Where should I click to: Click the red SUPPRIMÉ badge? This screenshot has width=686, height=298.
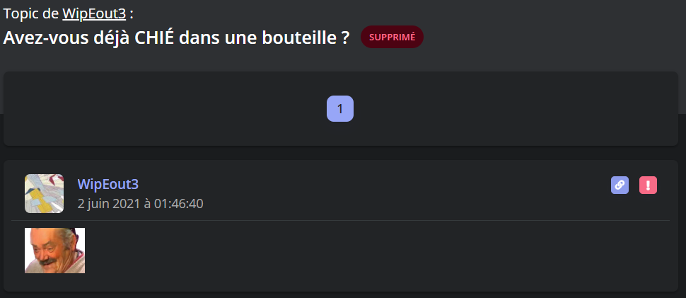tap(392, 37)
